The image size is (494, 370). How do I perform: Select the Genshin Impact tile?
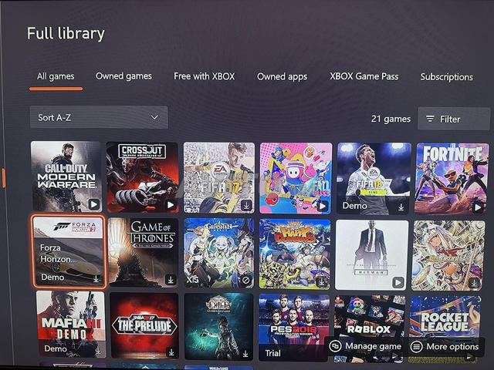pyautogui.click(x=218, y=253)
